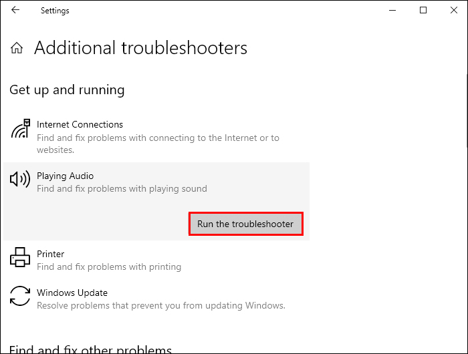
Task: Click the 'Resolve problems that prevent you from updating' text
Action: click(x=161, y=305)
